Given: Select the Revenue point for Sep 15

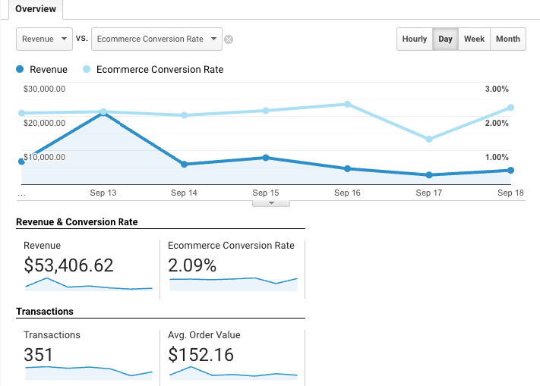Looking at the screenshot, I should point(266,158).
